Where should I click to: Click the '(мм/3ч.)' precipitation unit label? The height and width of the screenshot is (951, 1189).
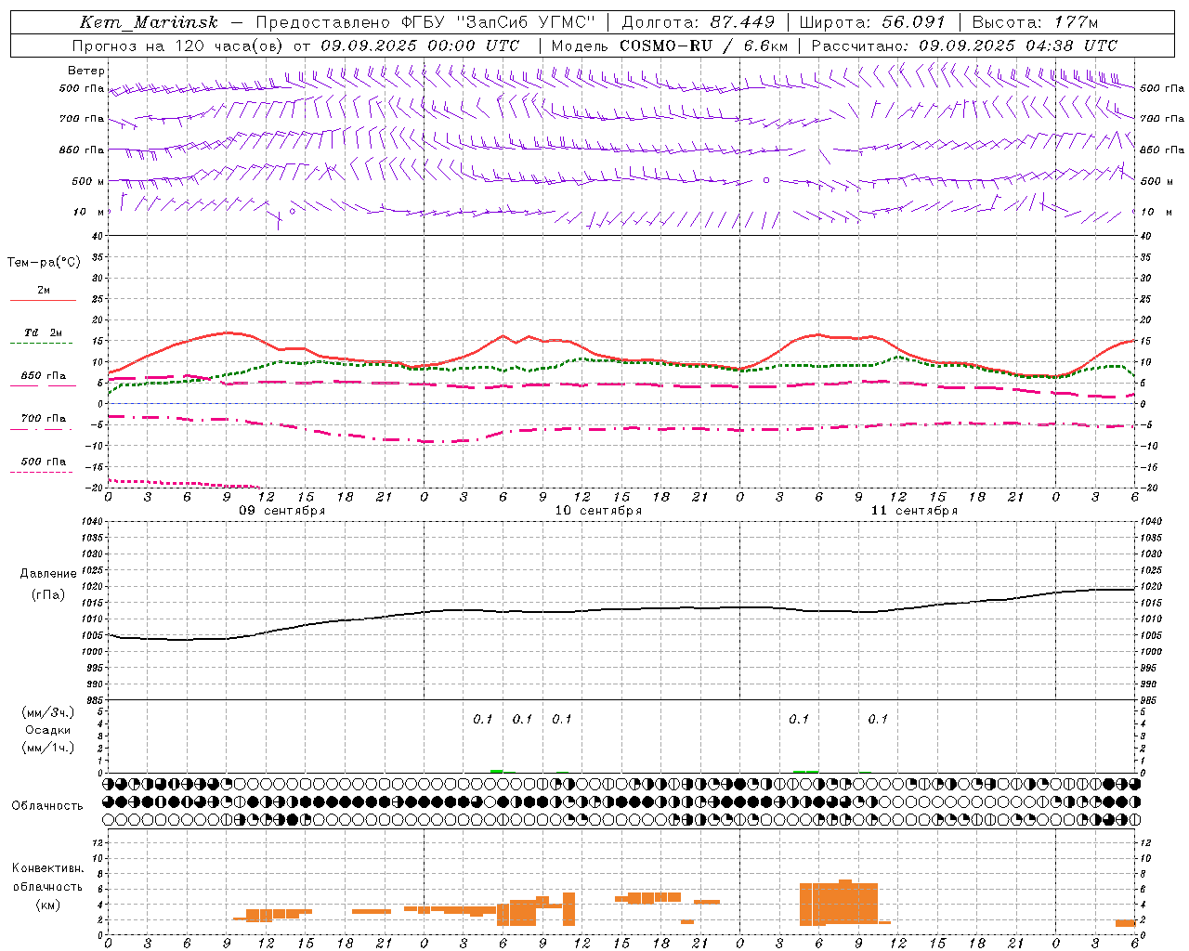click(x=48, y=712)
